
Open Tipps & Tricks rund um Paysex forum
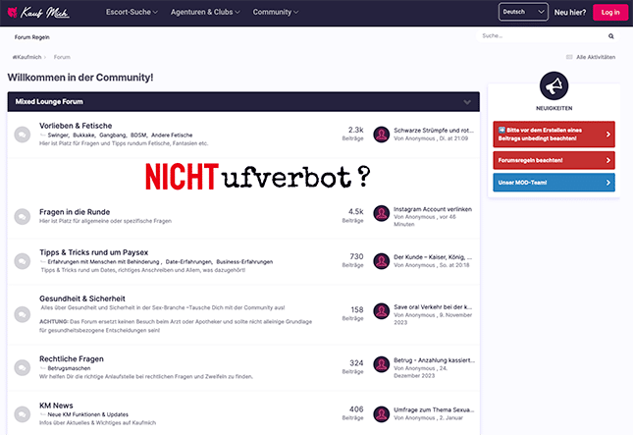coord(93,252)
